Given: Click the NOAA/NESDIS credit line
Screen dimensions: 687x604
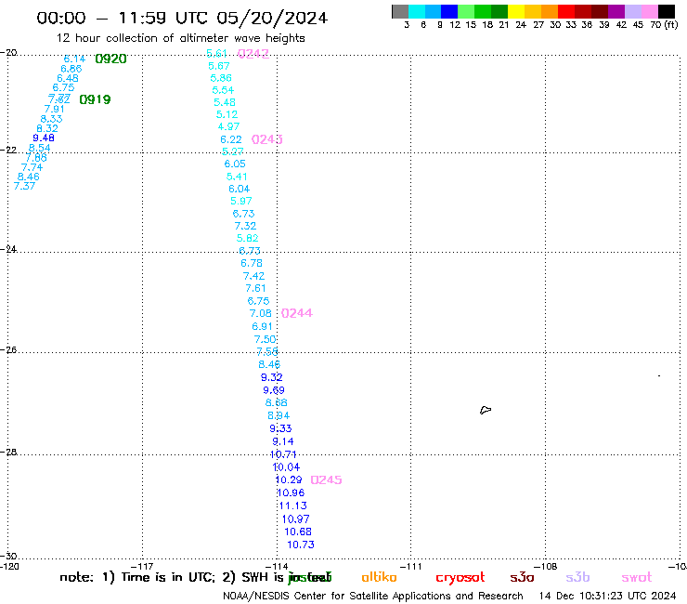Looking at the screenshot, I should (373, 597).
